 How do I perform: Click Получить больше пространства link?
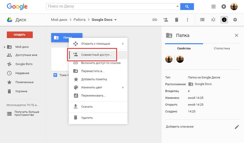(27, 113)
